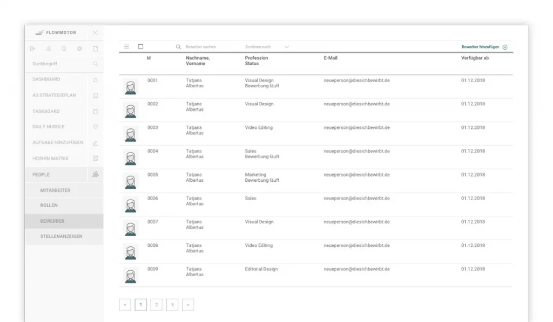Click email address in row 0006

tap(356, 198)
